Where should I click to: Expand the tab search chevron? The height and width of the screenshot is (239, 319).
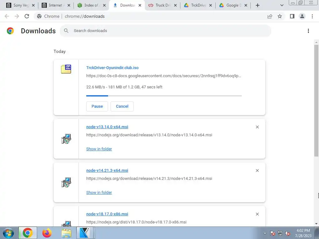pyautogui.click(x=282, y=5)
